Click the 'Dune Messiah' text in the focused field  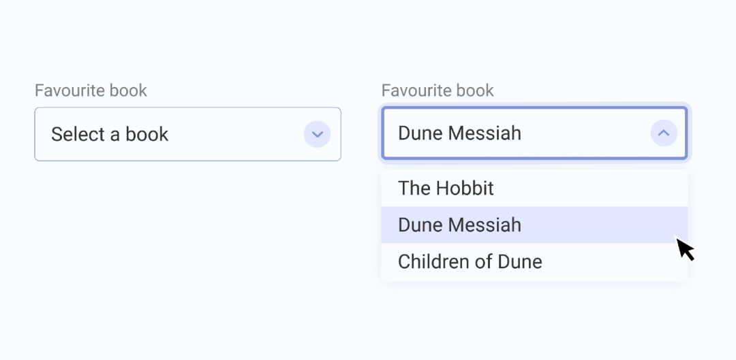459,133
